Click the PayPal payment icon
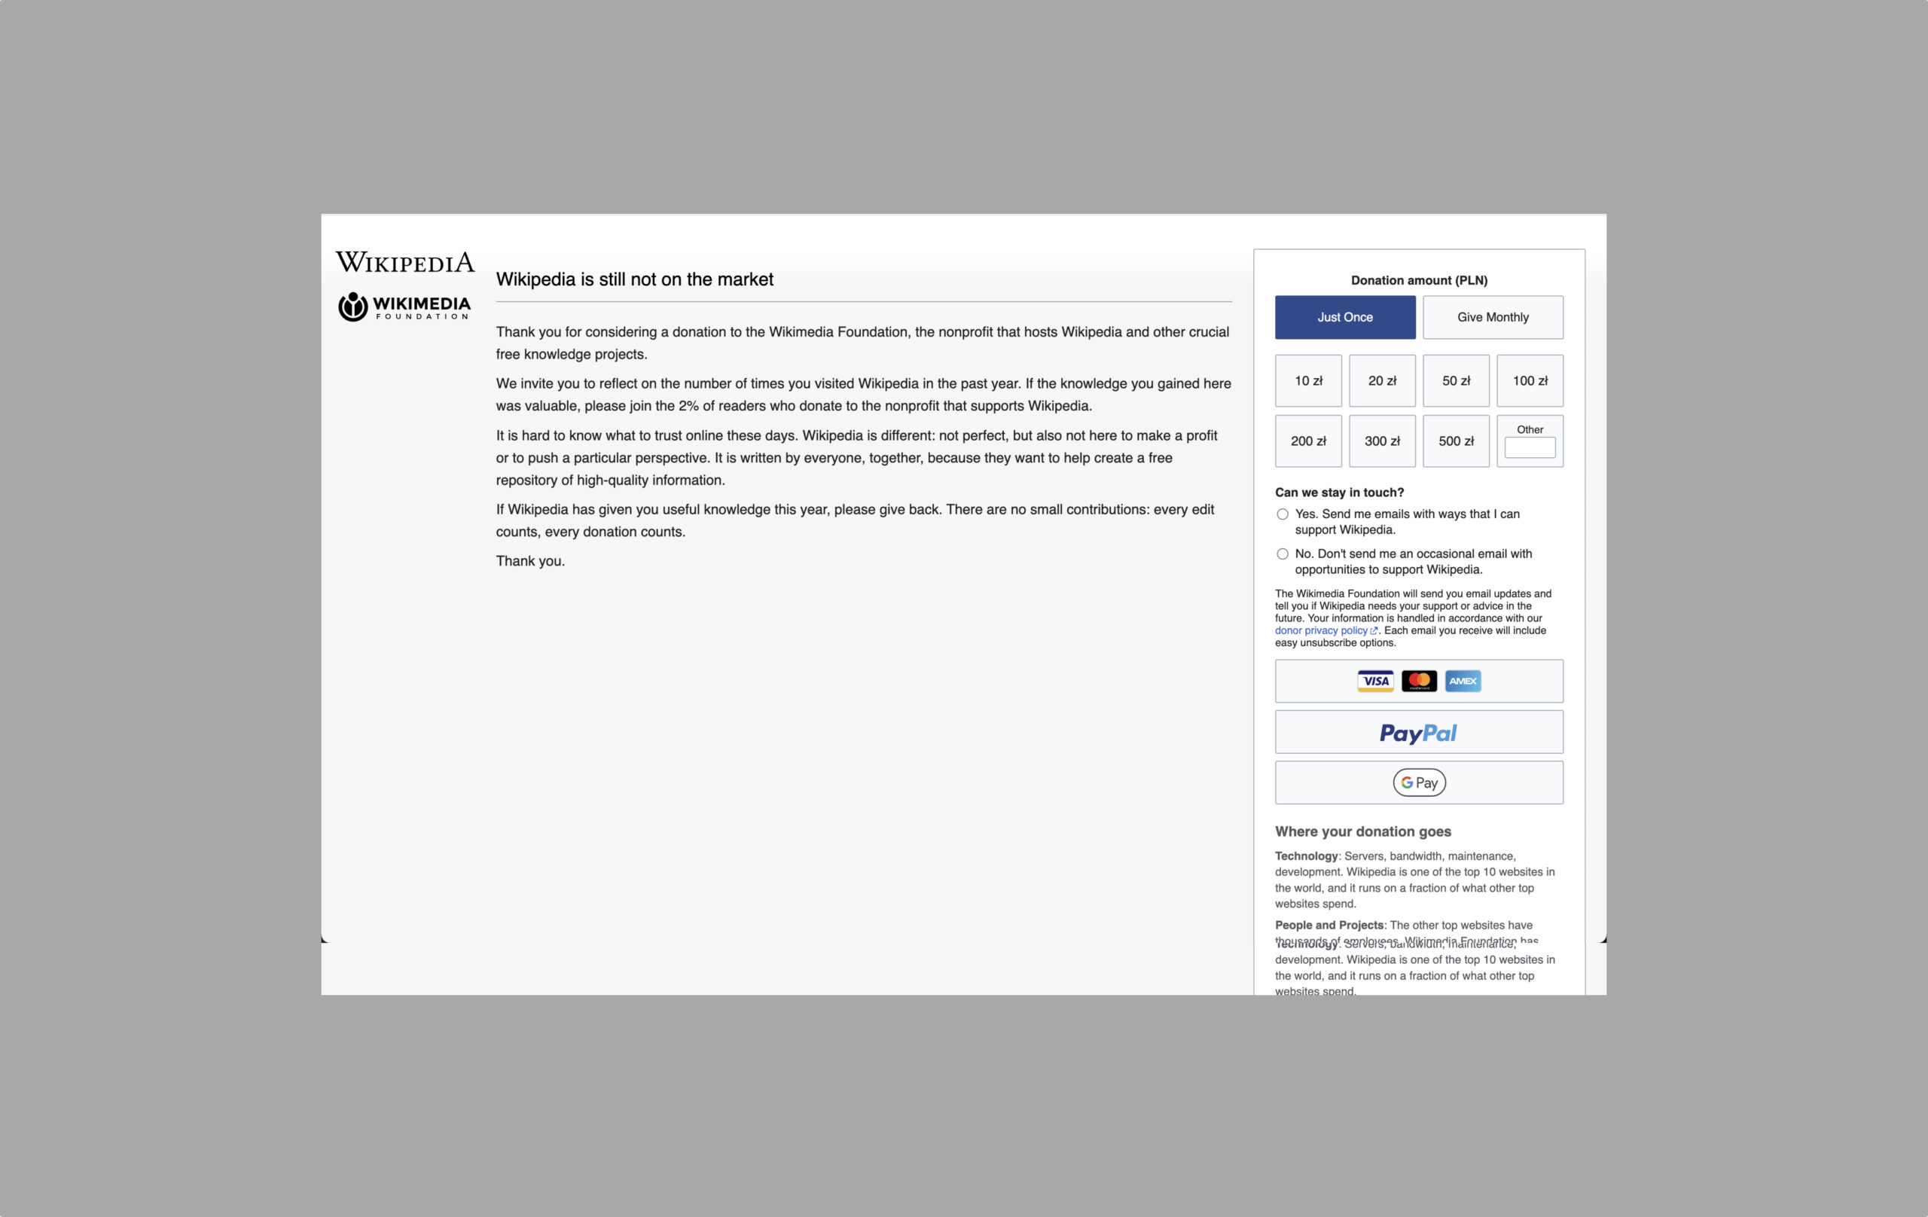The height and width of the screenshot is (1217, 1928). click(x=1417, y=731)
